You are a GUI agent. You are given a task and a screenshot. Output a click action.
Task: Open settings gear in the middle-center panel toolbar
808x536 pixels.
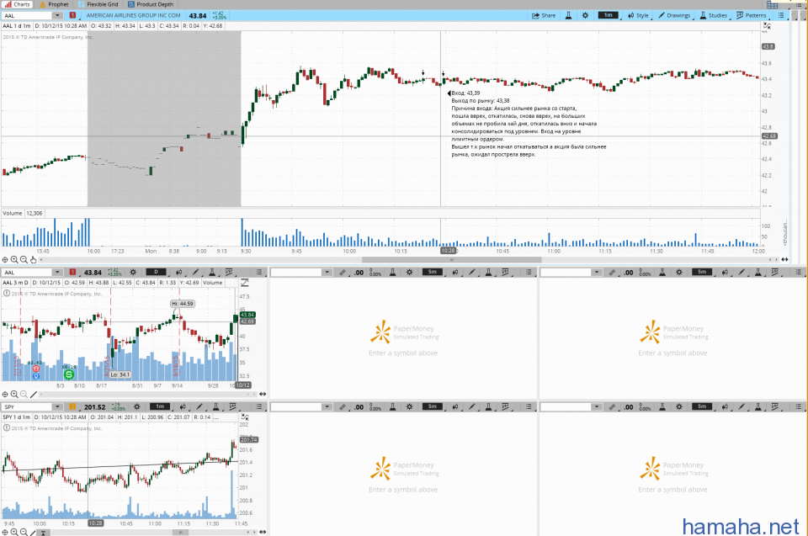click(x=409, y=272)
